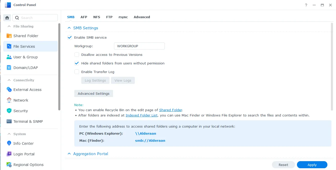Open the Indexed Folder List link

141,115
